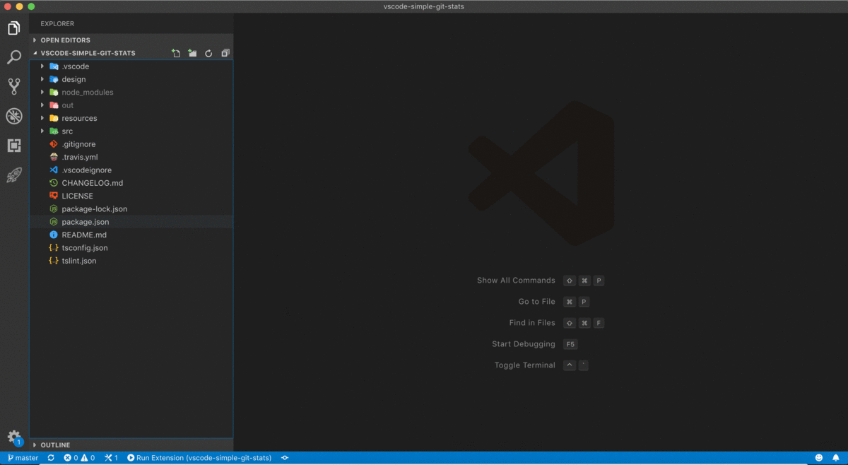The width and height of the screenshot is (848, 465).
Task: Expand the design folder
Action: pyautogui.click(x=131, y=79)
